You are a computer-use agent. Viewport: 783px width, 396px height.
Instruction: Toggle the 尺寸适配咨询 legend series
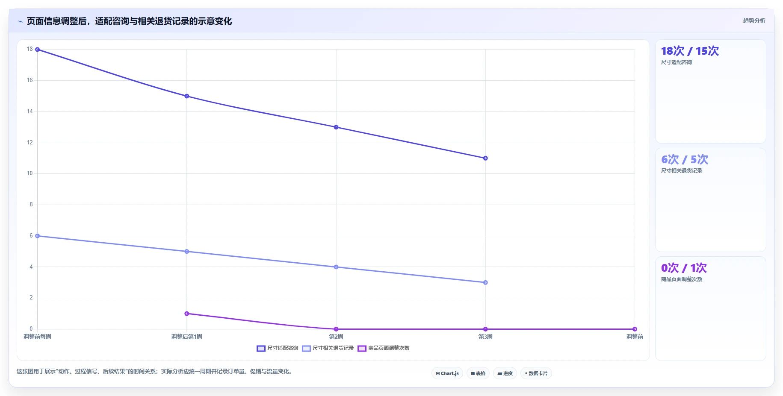(x=278, y=348)
